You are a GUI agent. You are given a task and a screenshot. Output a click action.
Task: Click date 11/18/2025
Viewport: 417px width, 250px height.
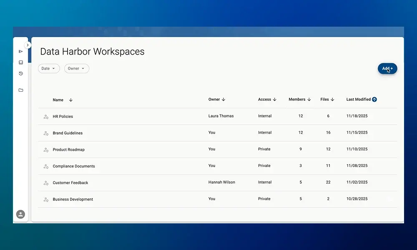tap(357, 116)
